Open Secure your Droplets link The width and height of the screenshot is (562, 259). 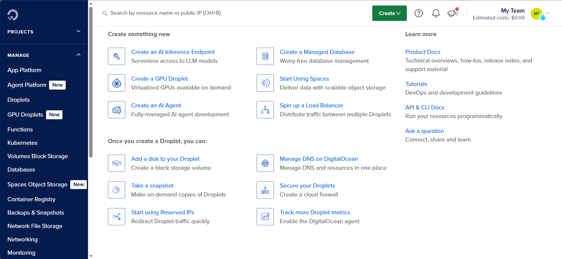coord(307,186)
